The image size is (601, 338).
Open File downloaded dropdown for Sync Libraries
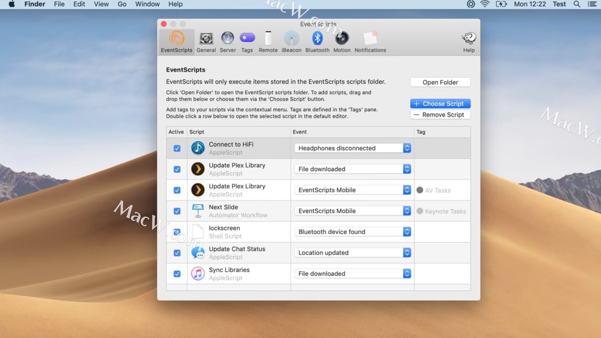coord(352,274)
